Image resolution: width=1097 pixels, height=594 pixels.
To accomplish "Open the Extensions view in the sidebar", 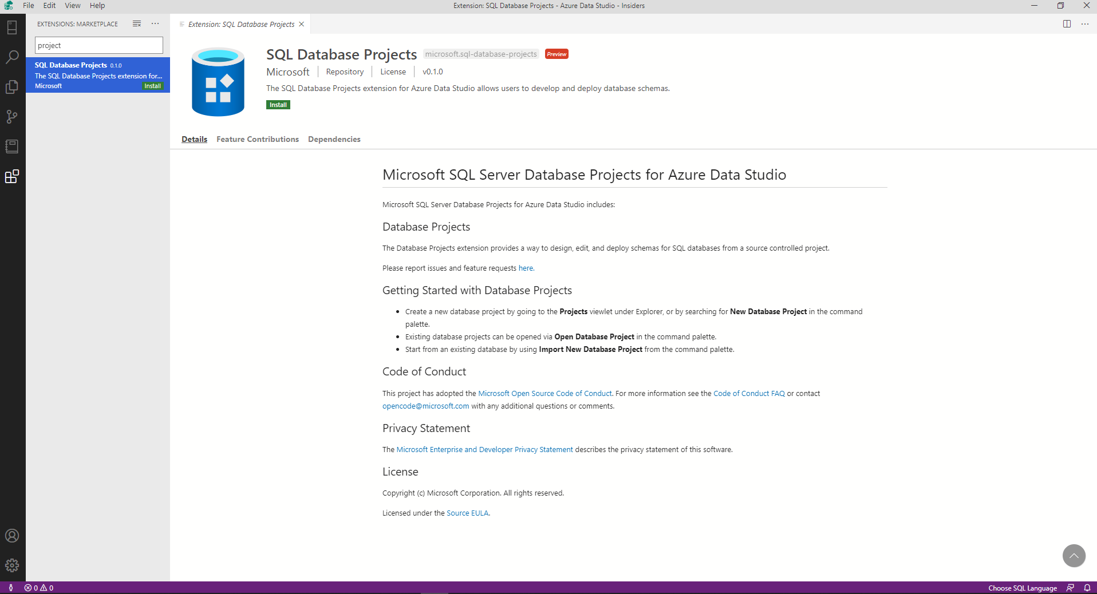I will 12,177.
